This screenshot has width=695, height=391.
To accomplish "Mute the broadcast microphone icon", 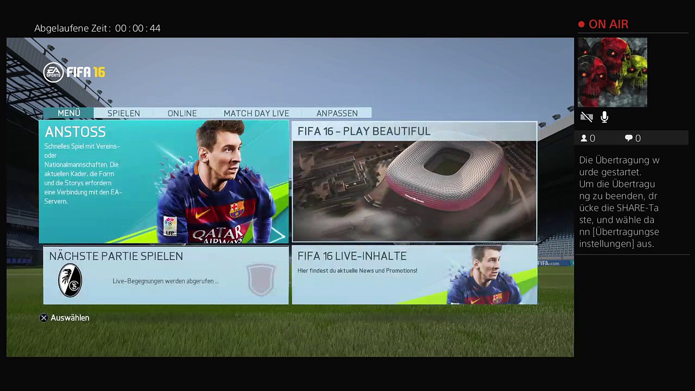I will tap(604, 117).
